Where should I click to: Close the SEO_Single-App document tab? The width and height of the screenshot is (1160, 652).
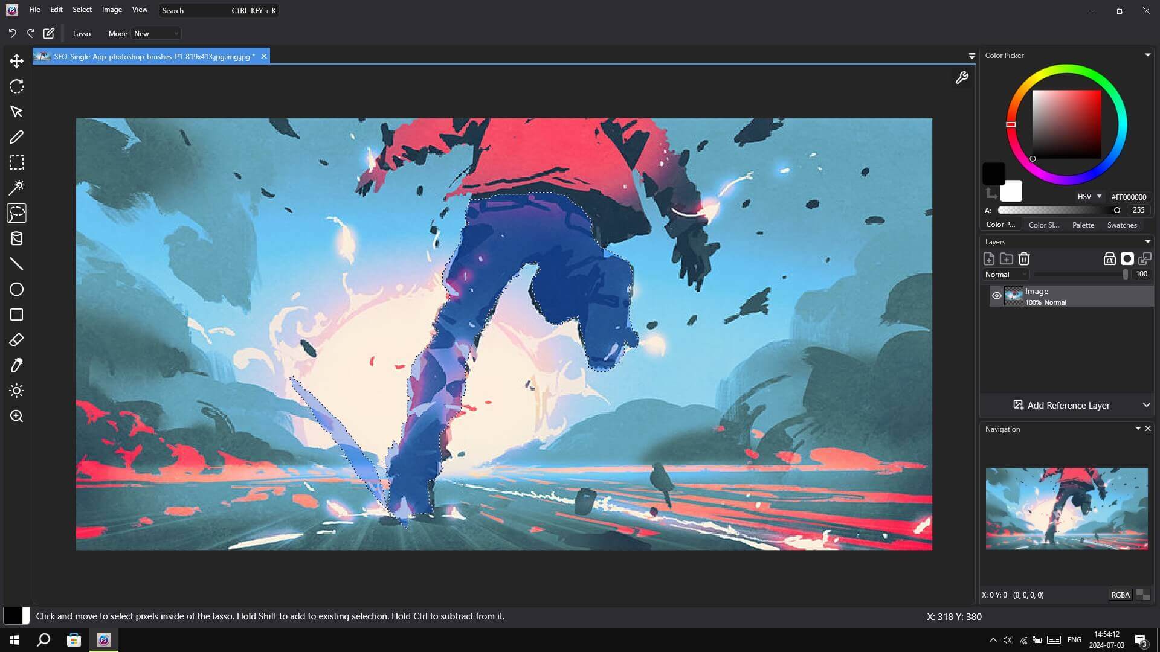click(264, 56)
